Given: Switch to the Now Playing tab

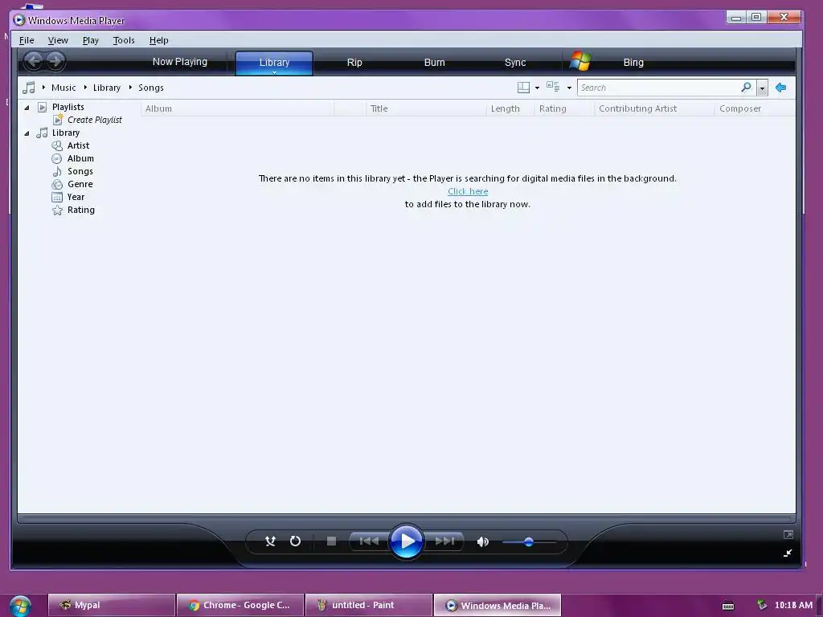Looking at the screenshot, I should tap(179, 62).
